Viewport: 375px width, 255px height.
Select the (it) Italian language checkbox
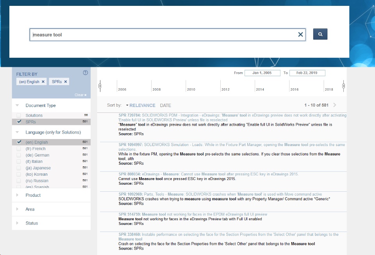point(19,162)
